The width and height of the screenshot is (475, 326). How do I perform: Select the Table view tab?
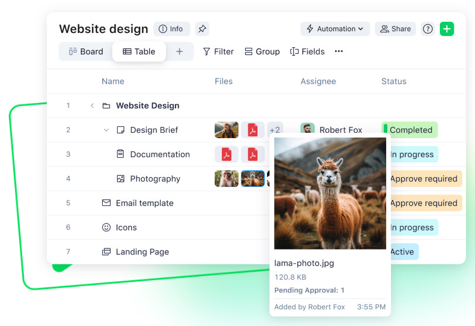pos(139,52)
